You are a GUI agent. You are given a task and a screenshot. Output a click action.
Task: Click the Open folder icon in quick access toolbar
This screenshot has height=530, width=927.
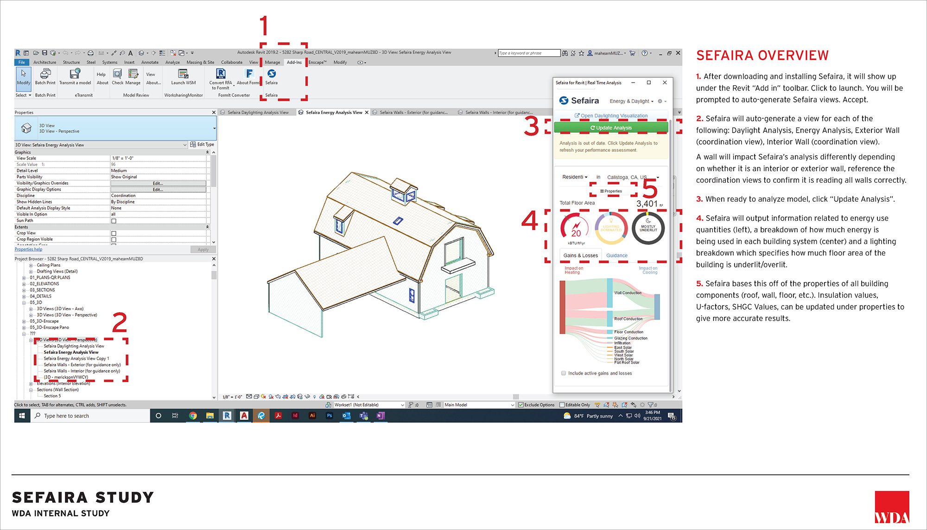pos(36,53)
